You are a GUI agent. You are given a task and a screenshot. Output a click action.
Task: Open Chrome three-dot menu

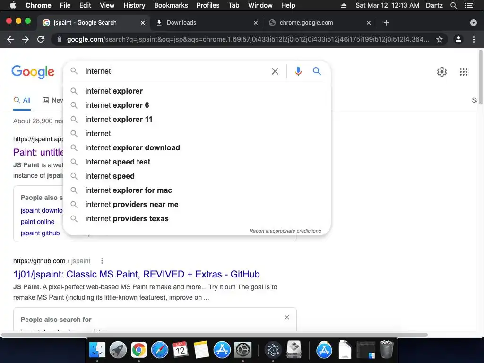[x=474, y=39]
